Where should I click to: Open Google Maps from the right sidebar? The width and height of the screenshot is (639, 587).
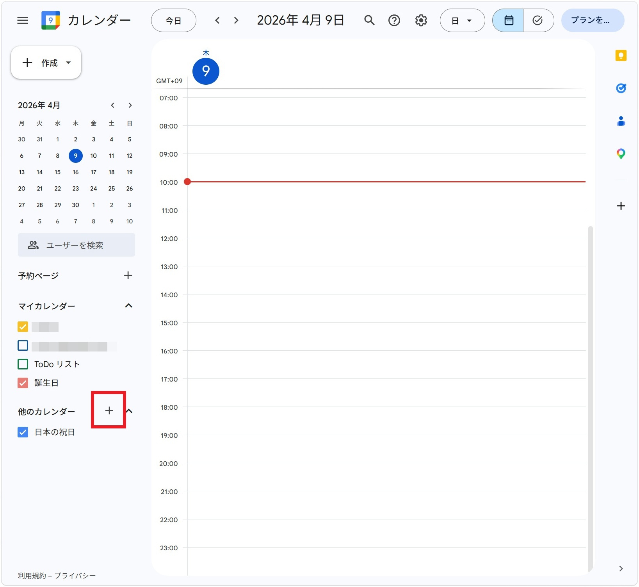coord(621,154)
